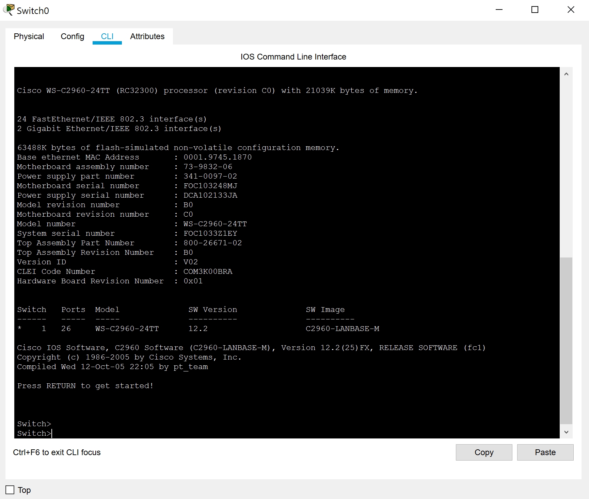
Task: Click the '2 Gigabit Ethernet/IEEE 802.3' line
Action: click(x=119, y=129)
